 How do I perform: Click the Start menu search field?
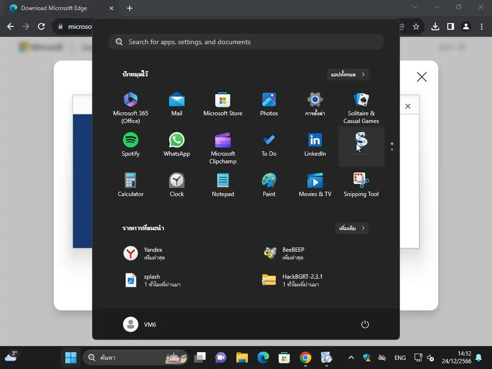(x=246, y=42)
